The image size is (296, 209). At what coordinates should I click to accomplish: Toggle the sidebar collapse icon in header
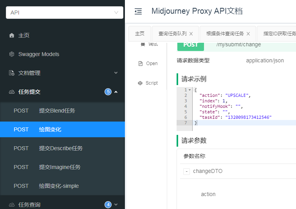point(138,11)
